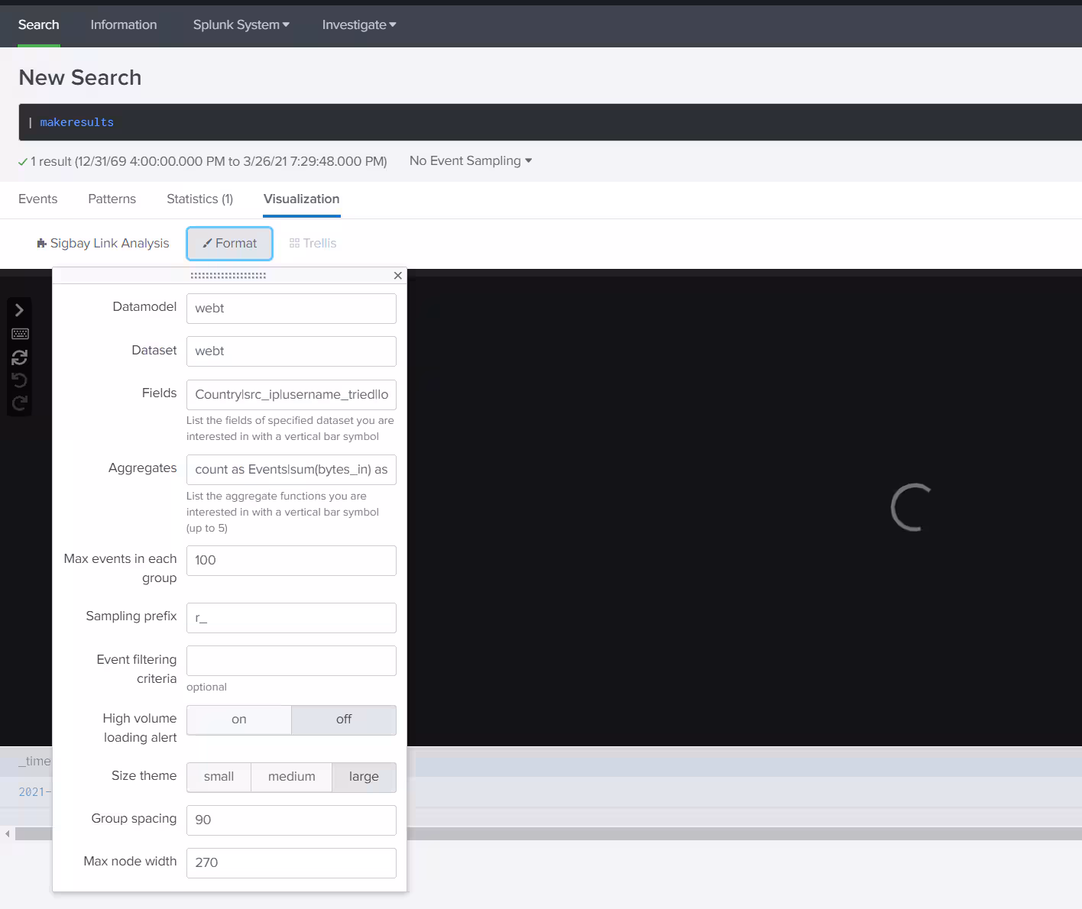1082x909 pixels.
Task: Switch to the Statistics (1) tab
Action: [199, 199]
